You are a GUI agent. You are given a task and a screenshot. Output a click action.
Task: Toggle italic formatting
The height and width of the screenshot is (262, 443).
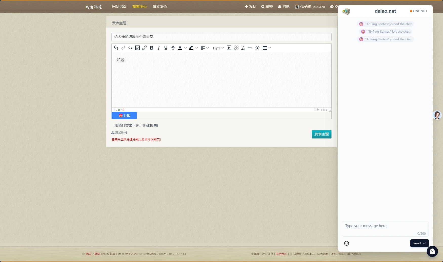click(x=159, y=48)
